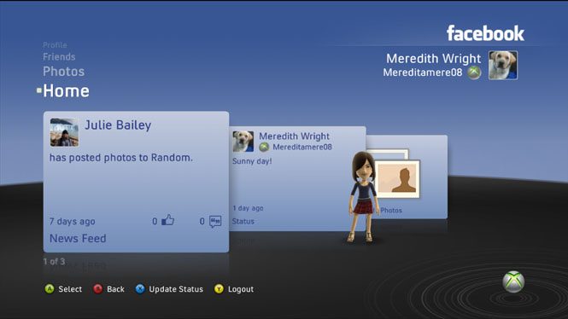The width and height of the screenshot is (568, 319).
Task: Click the like count number
Action: tap(155, 221)
